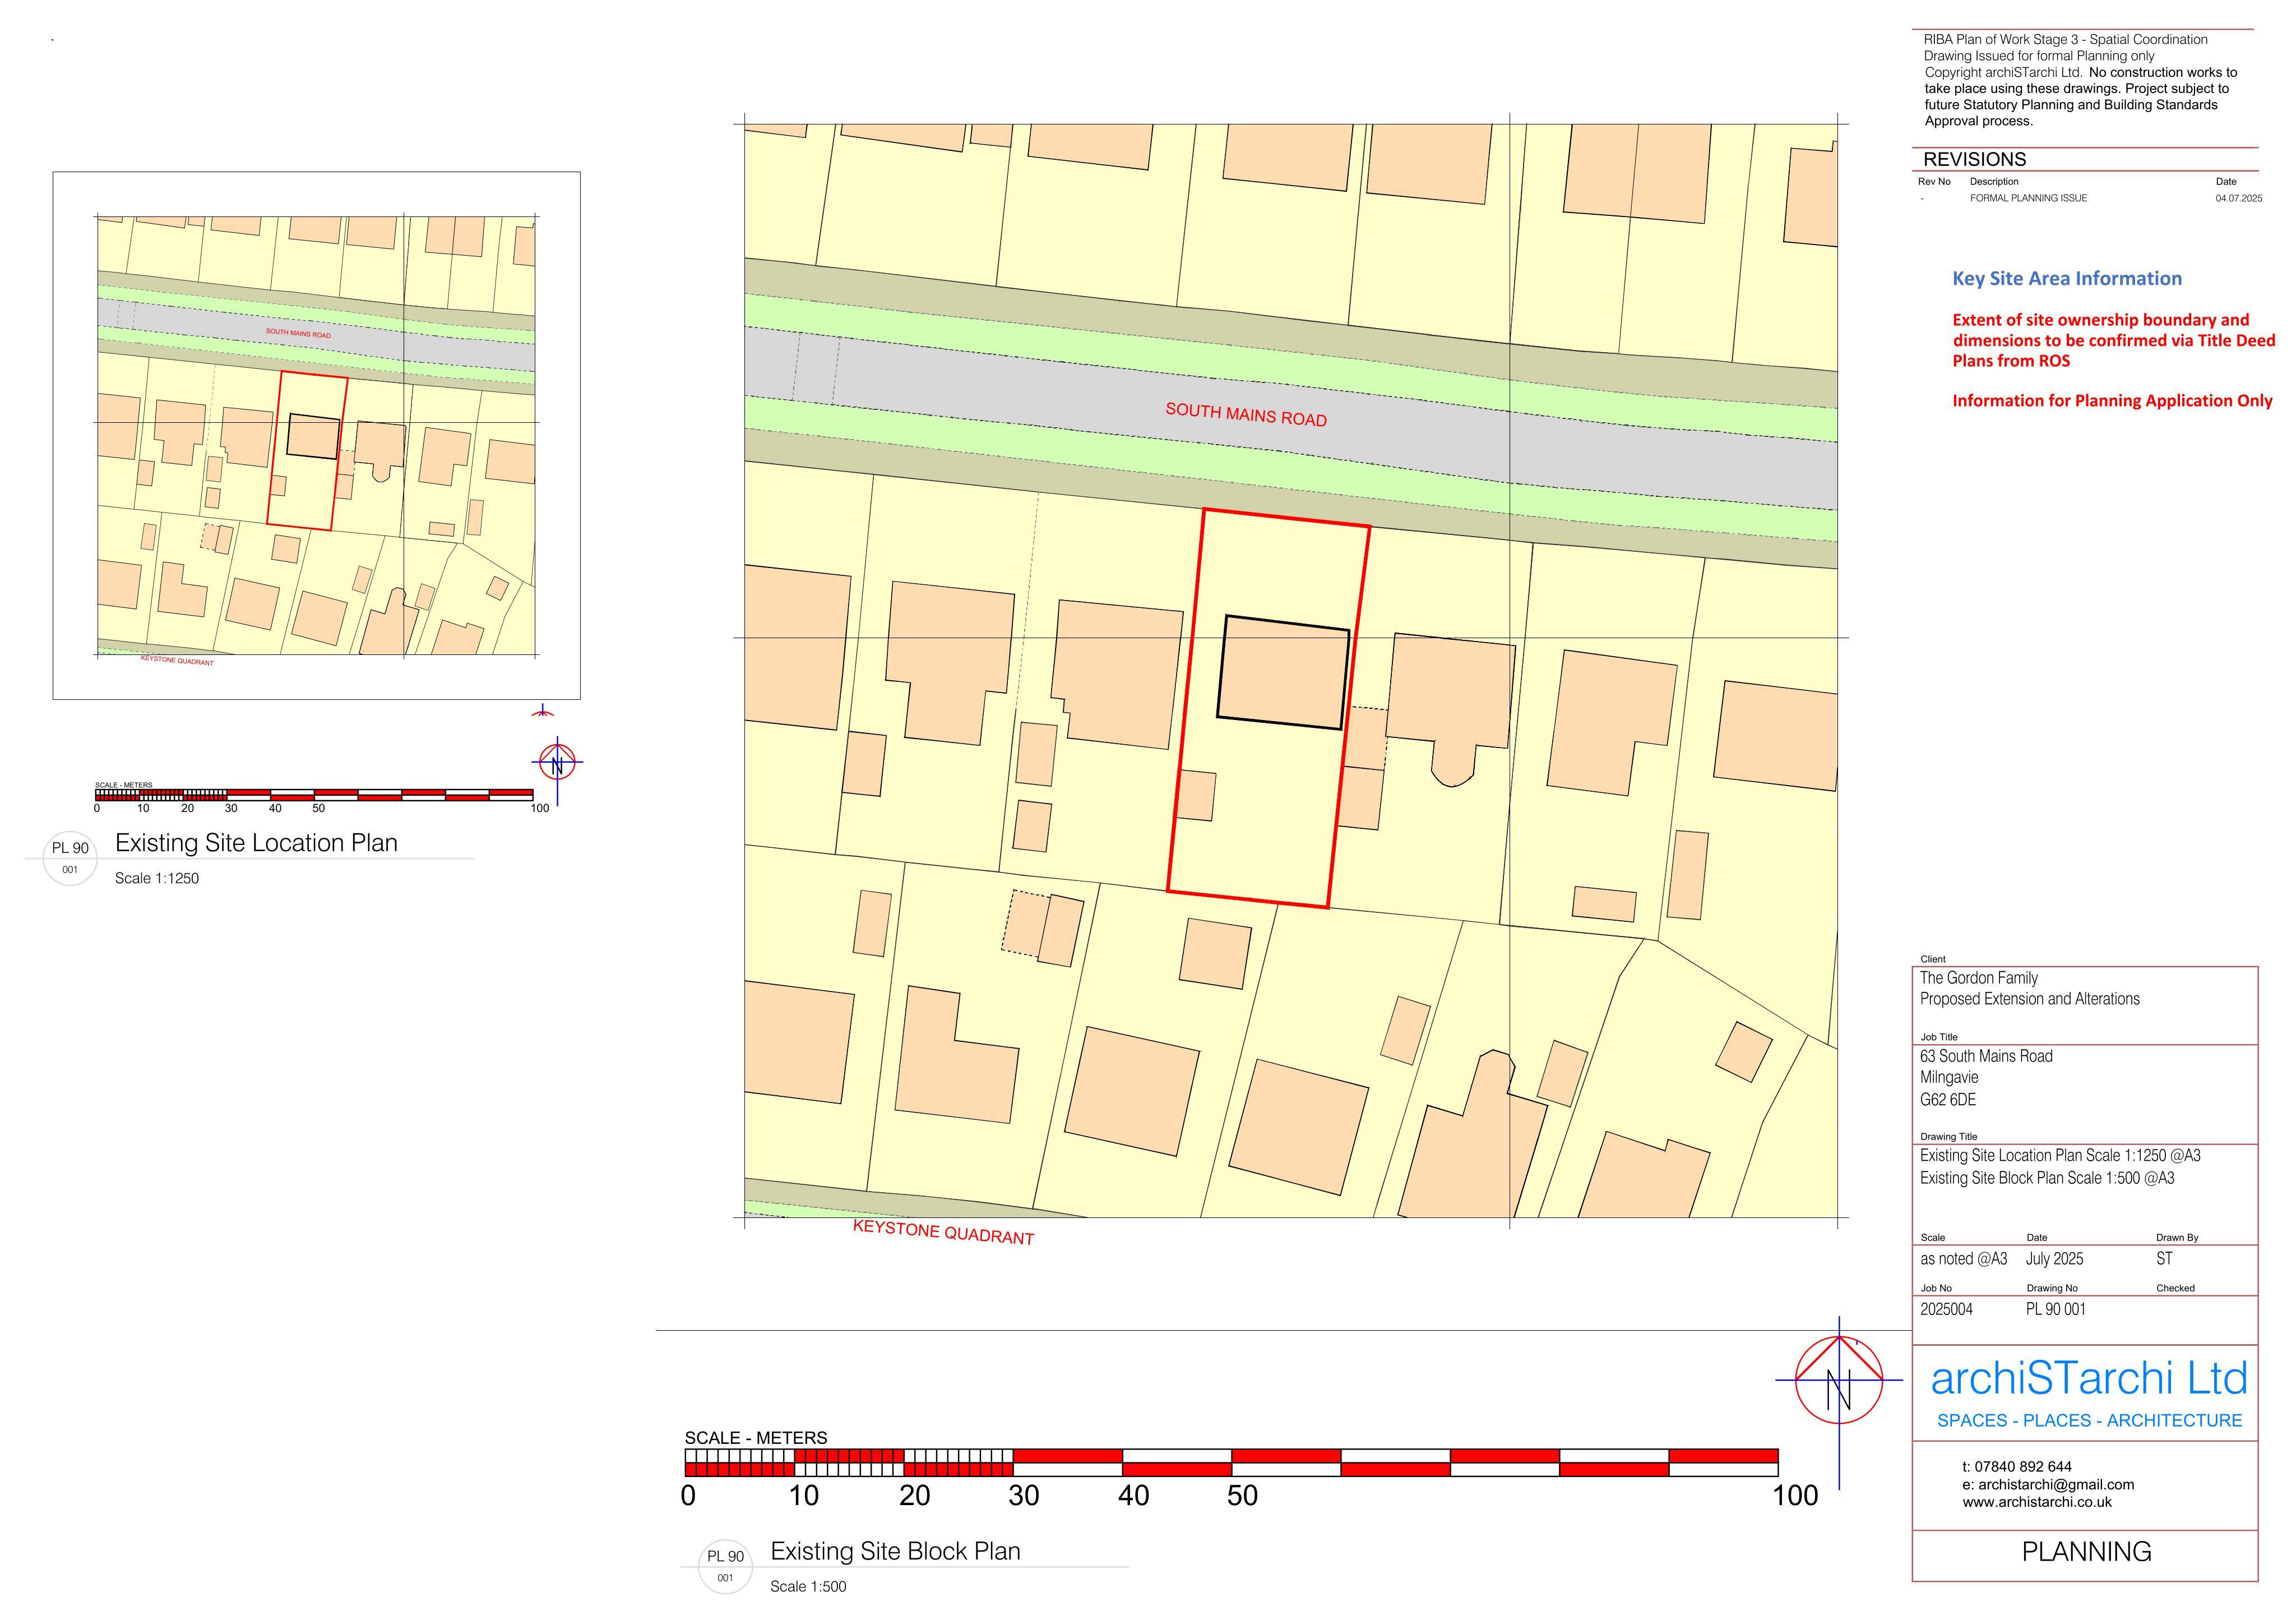Click job number 2025004
Viewport: 2296px width, 1624px height.
(x=1946, y=1309)
